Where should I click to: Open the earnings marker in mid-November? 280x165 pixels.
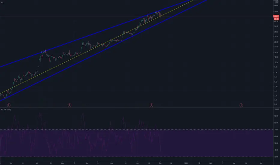pos(151,105)
